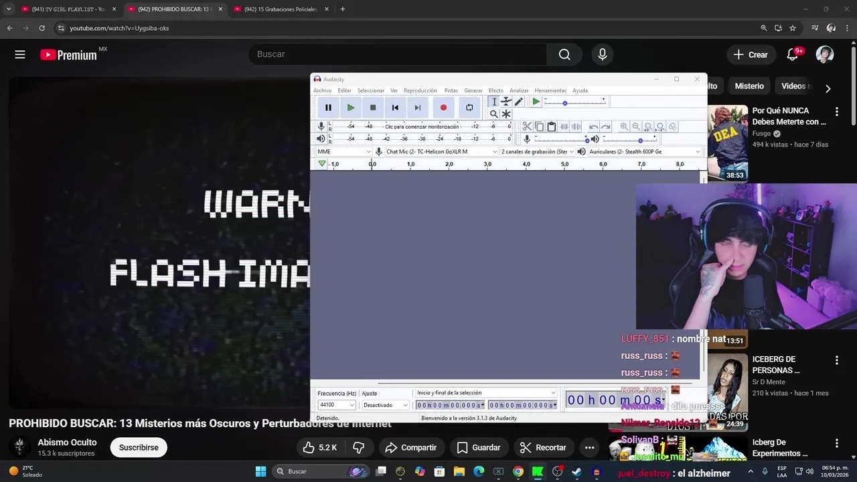
Task: Start recording with the red Record button
Action: pyautogui.click(x=443, y=107)
